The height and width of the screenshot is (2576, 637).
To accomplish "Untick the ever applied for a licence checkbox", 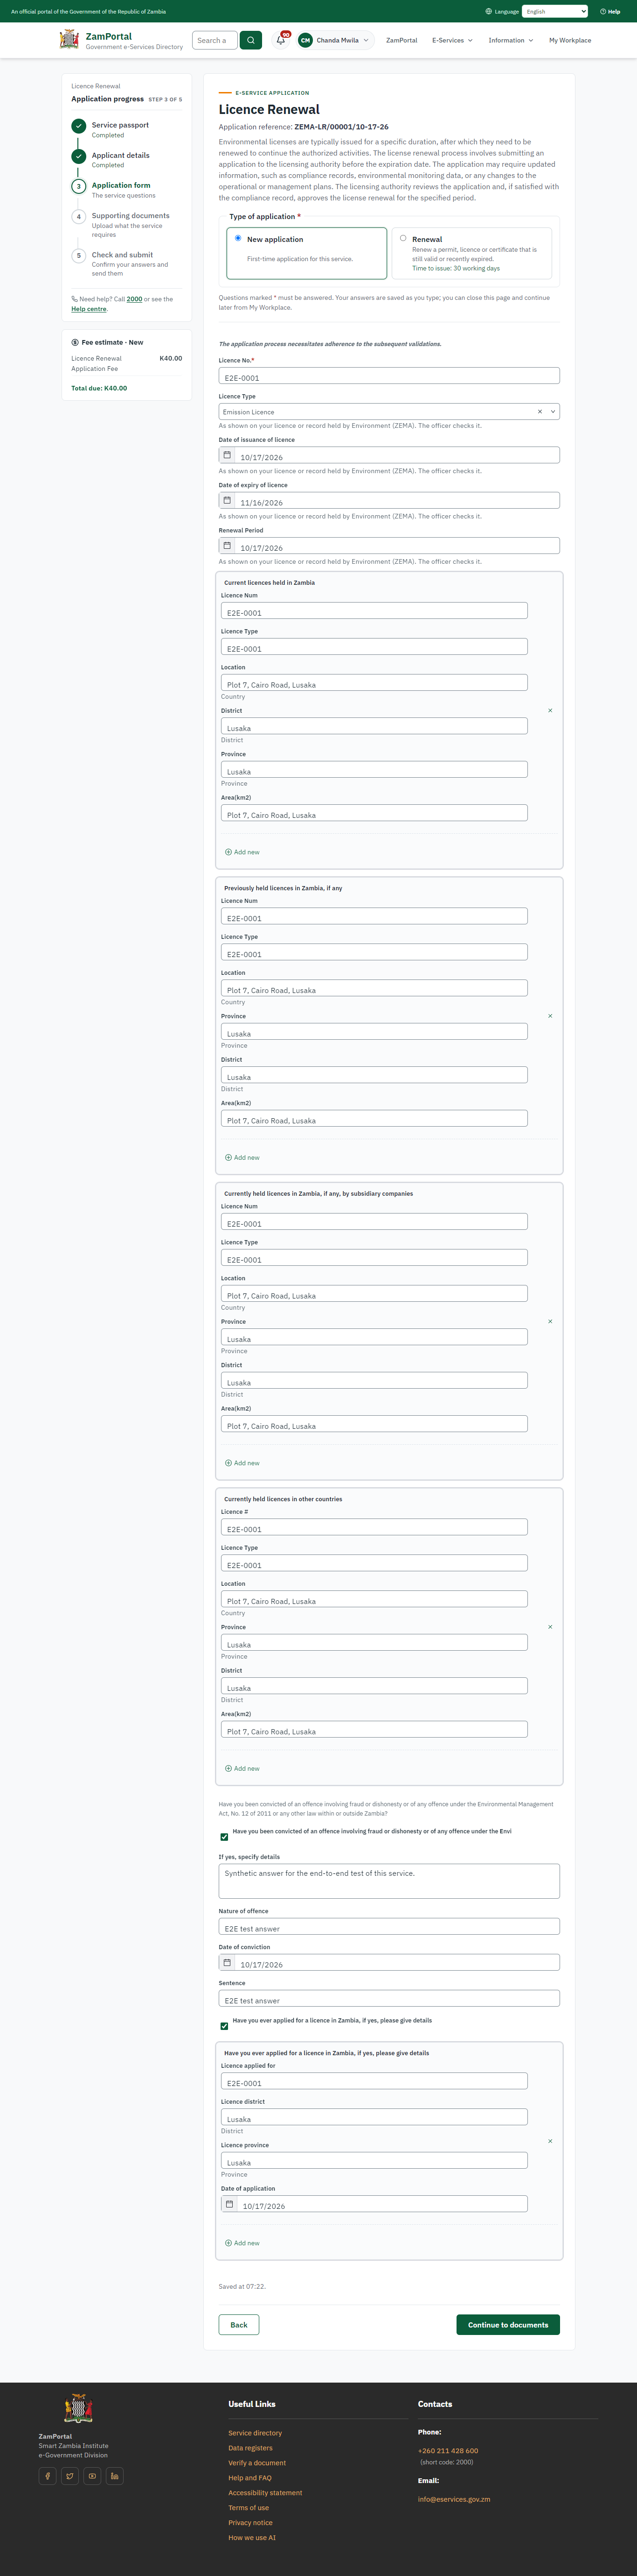I will pos(224,2026).
